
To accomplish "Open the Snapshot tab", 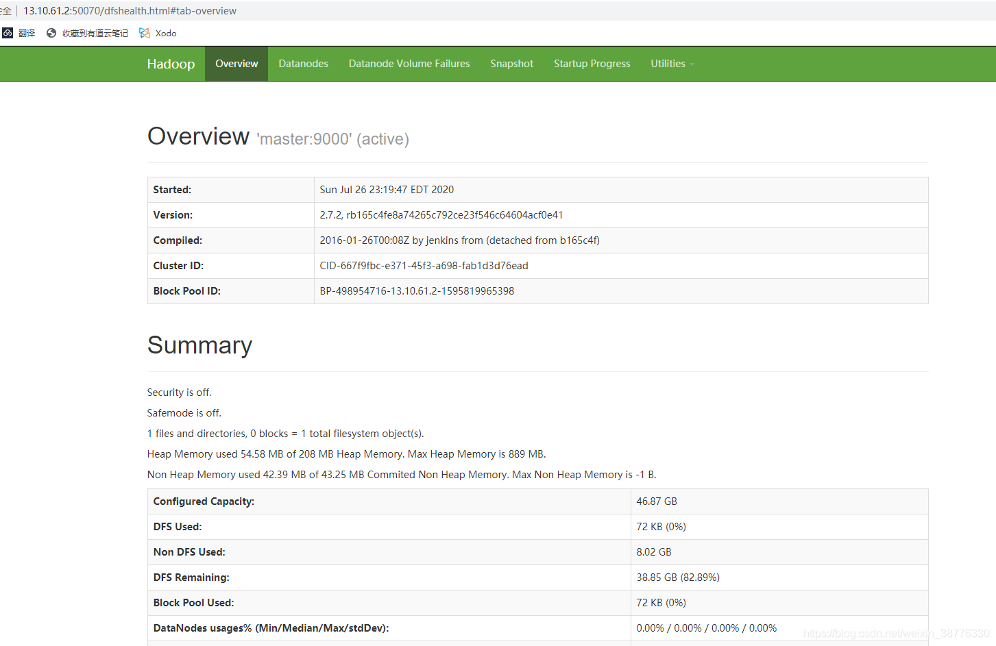I will click(x=511, y=64).
